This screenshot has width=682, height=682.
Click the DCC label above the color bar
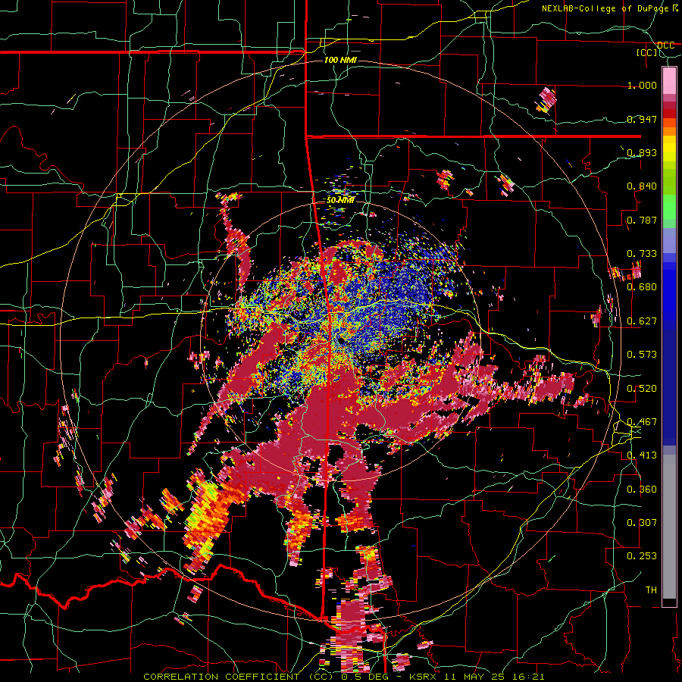point(665,45)
